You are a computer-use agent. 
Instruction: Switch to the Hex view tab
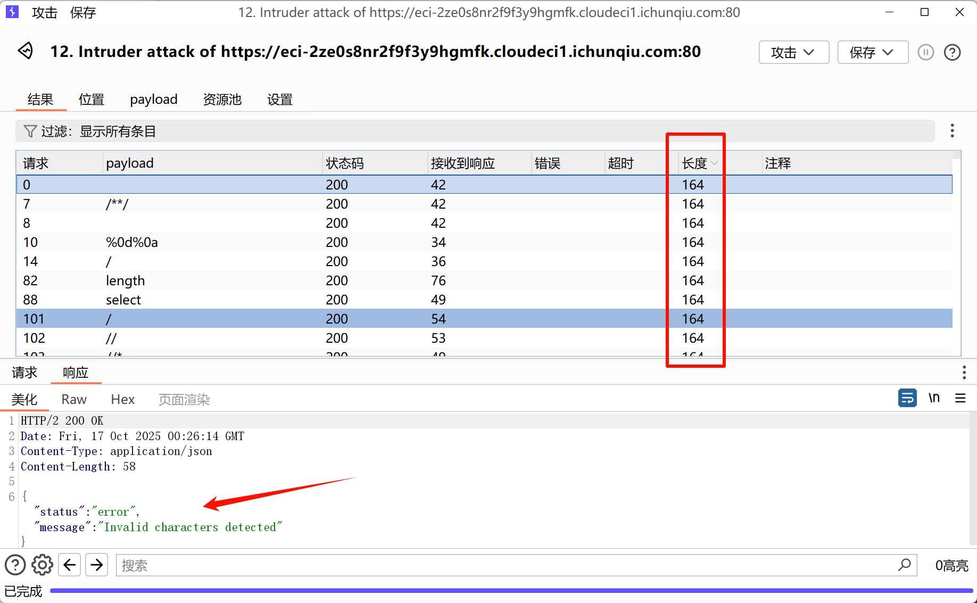(122, 400)
